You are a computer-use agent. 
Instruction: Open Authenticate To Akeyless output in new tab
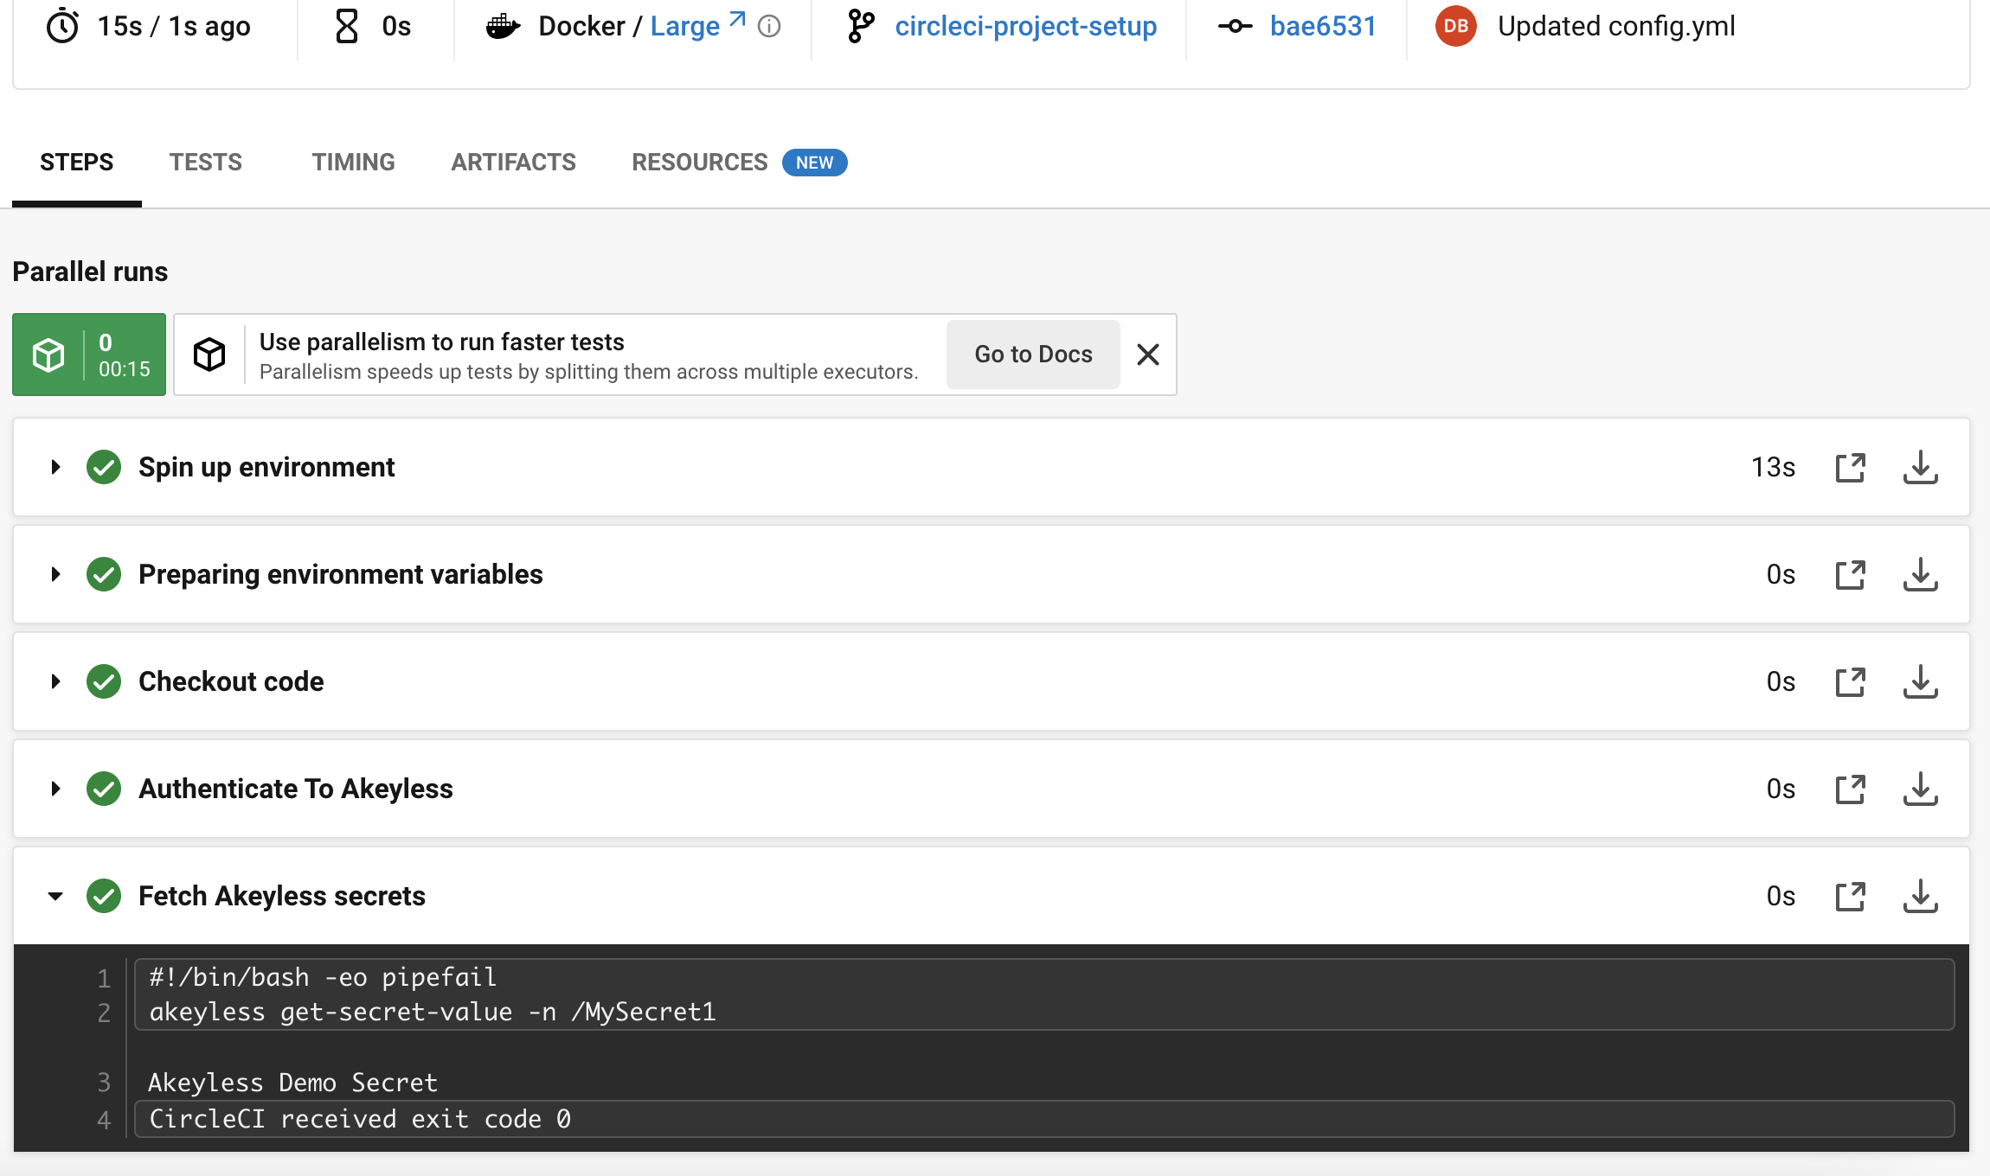pyautogui.click(x=1851, y=789)
